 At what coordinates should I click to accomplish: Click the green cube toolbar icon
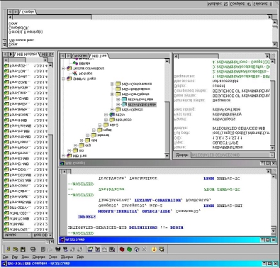pos(129,250)
